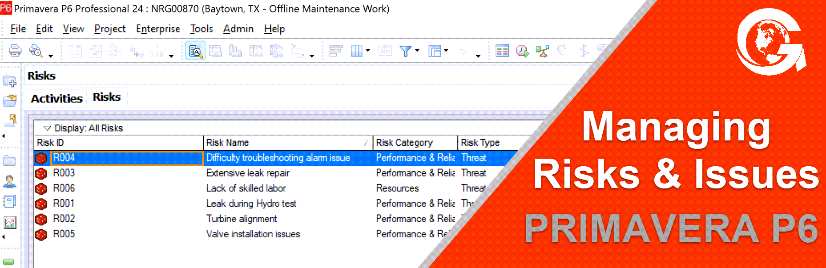The height and width of the screenshot is (268, 826).
Task: Sort by the Risk ID column header
Action: point(119,143)
